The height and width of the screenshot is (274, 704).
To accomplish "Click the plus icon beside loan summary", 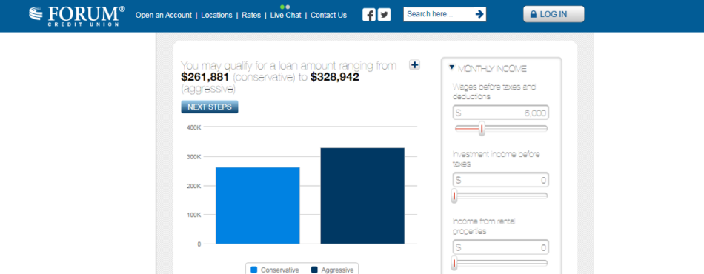I will tap(415, 65).
